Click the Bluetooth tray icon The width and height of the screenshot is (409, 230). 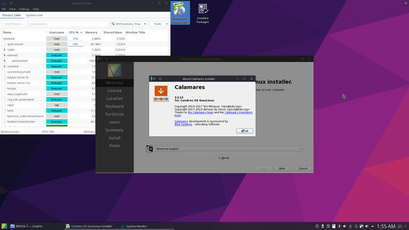point(339,226)
